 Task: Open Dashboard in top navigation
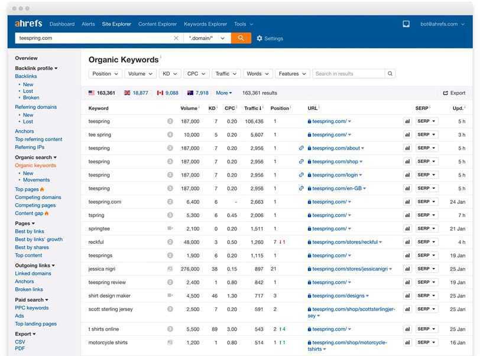pyautogui.click(x=62, y=24)
